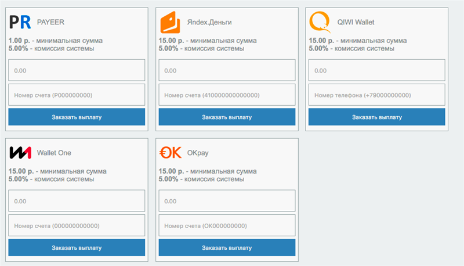
Task: Focus the Wallet One amount field
Action: click(x=77, y=201)
